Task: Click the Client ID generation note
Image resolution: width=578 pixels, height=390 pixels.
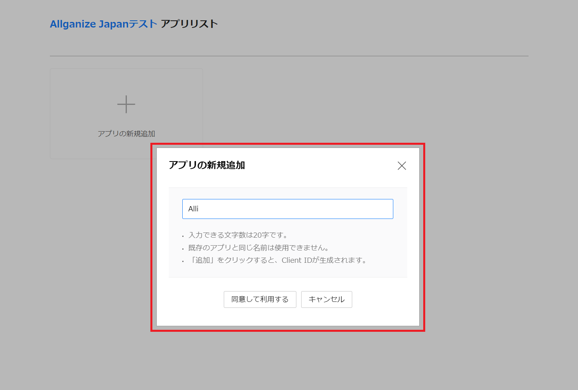Action: pos(278,260)
